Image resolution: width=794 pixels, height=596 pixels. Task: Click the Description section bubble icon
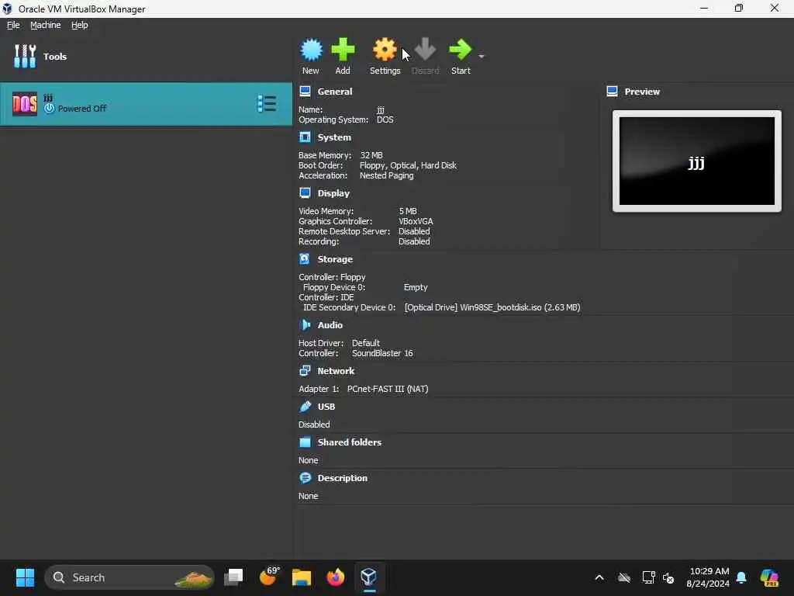pyautogui.click(x=305, y=478)
